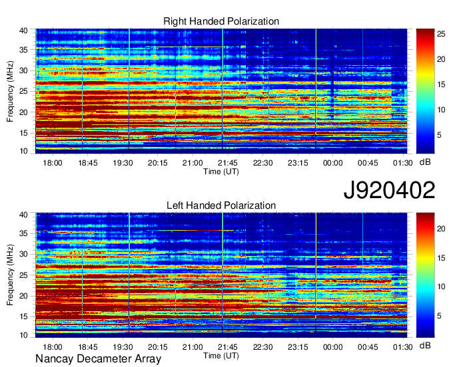The image size is (453, 367).
Task: Click the 15 dB label on lower color bar
Action: pyautogui.click(x=441, y=258)
